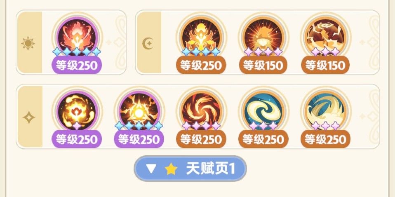Viewport: 395px width, 197px height.
Task: Select the sand wave talent icon
Action: point(325,111)
